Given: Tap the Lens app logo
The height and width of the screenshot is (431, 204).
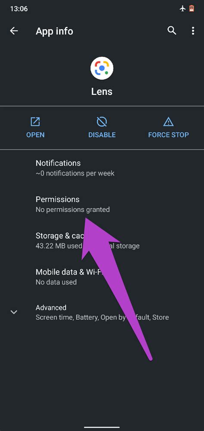Looking at the screenshot, I should [102, 68].
